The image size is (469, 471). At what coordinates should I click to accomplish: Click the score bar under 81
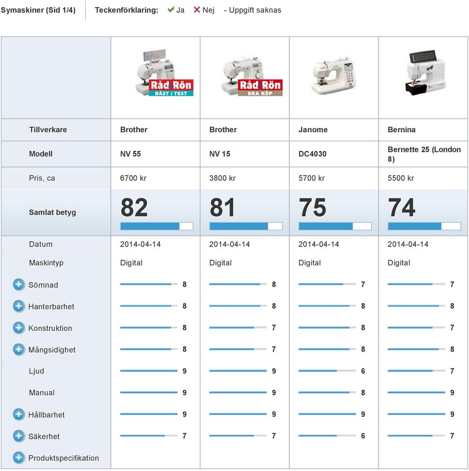tap(246, 226)
